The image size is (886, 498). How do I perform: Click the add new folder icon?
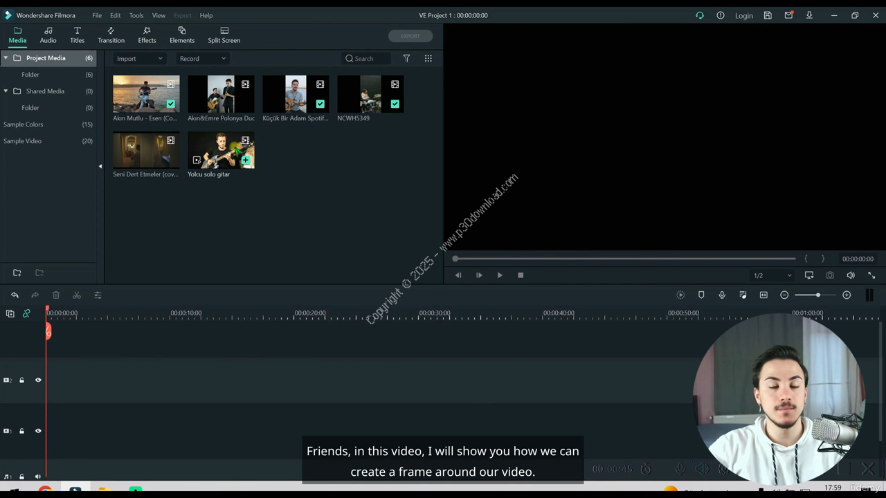pos(17,273)
